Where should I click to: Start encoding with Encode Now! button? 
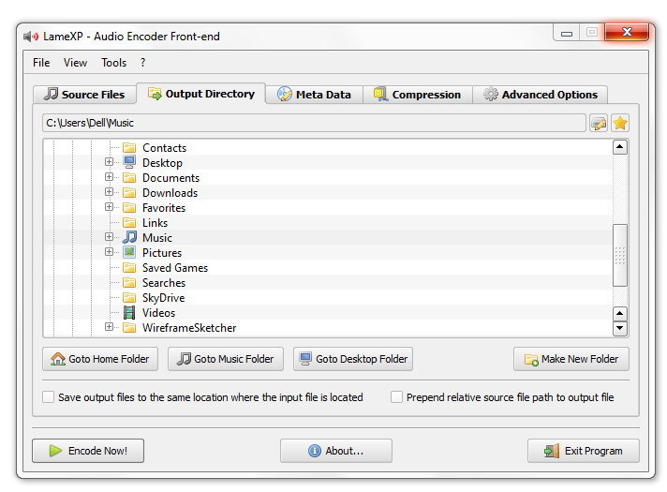[x=88, y=451]
